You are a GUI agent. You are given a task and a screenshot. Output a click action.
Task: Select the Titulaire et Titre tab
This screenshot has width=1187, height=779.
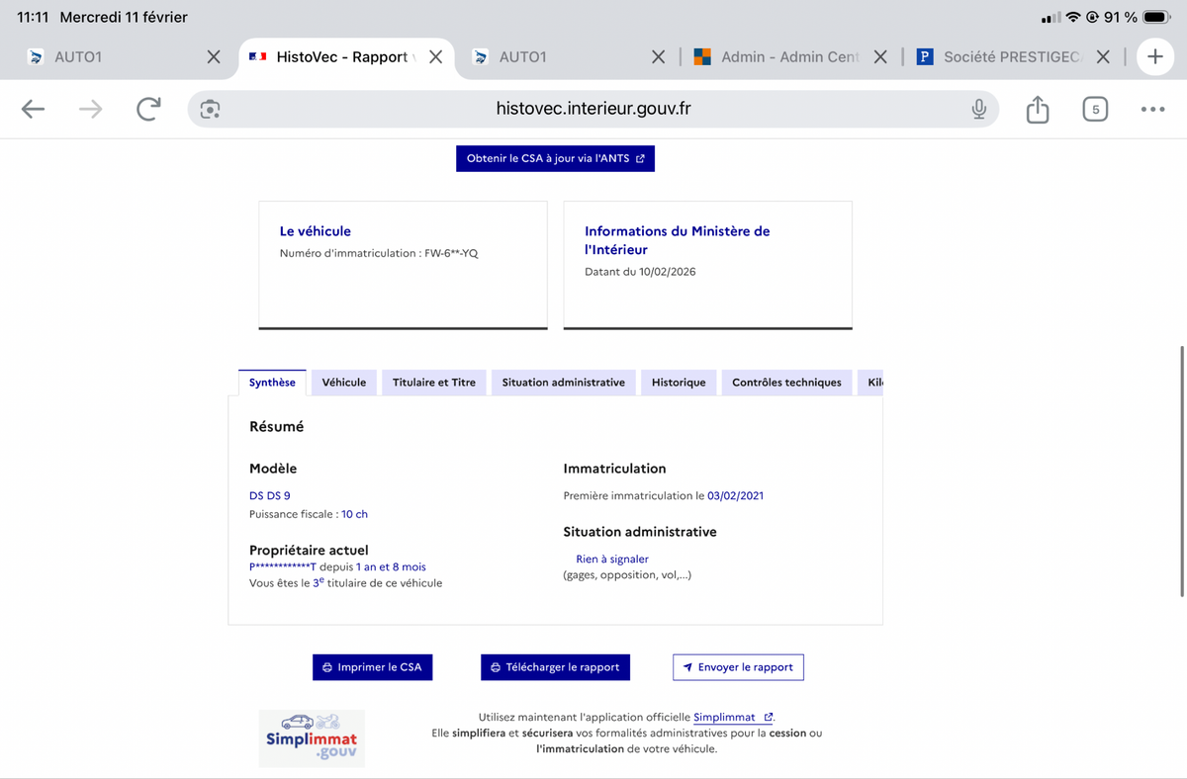433,383
